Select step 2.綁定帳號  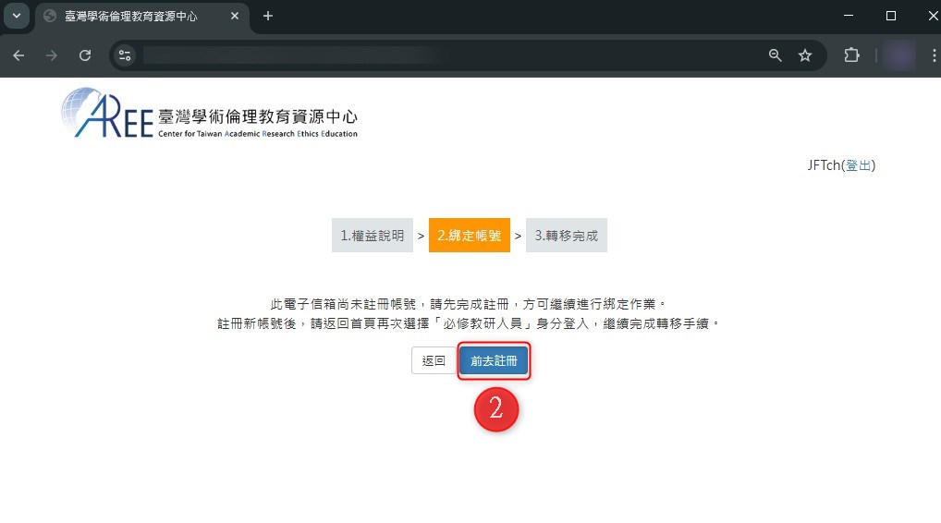click(470, 235)
